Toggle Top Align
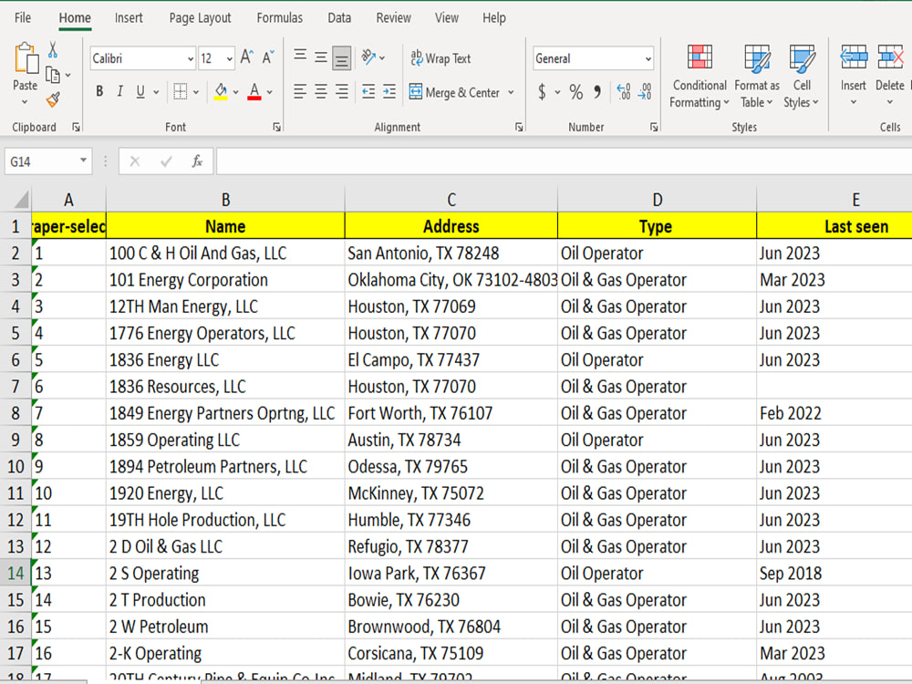The width and height of the screenshot is (912, 684). tap(300, 57)
